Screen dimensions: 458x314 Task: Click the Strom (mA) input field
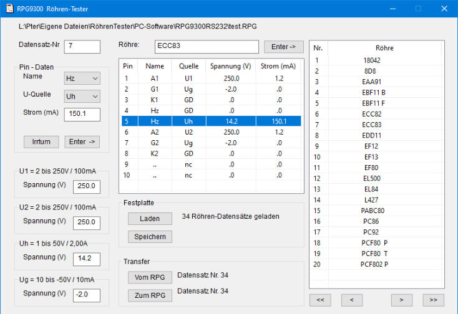pyautogui.click(x=82, y=114)
